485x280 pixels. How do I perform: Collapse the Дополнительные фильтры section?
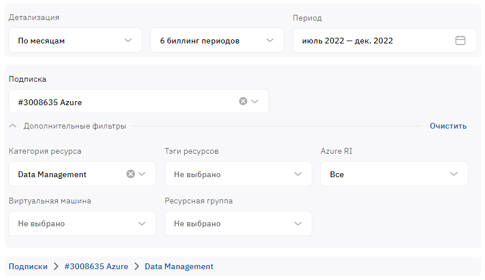coord(13,126)
